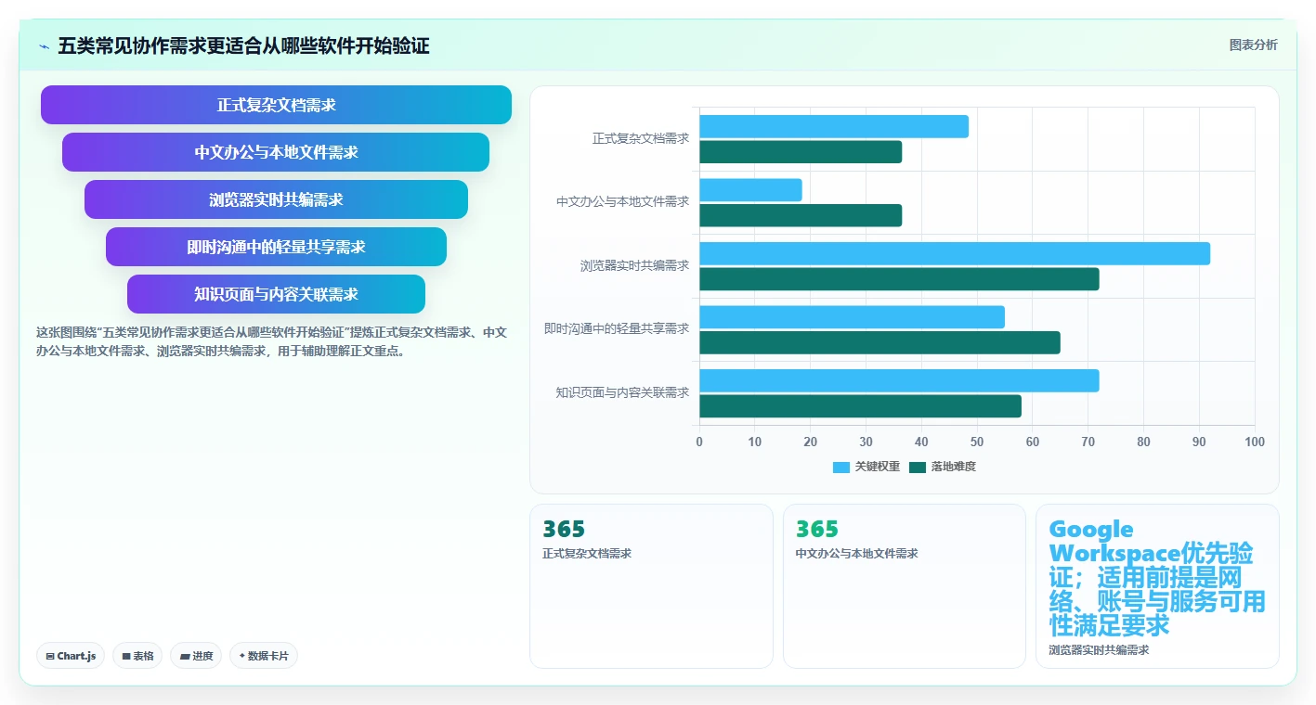Select the 即时沟通中的轻量共享需求 funnel bar

tap(276, 247)
